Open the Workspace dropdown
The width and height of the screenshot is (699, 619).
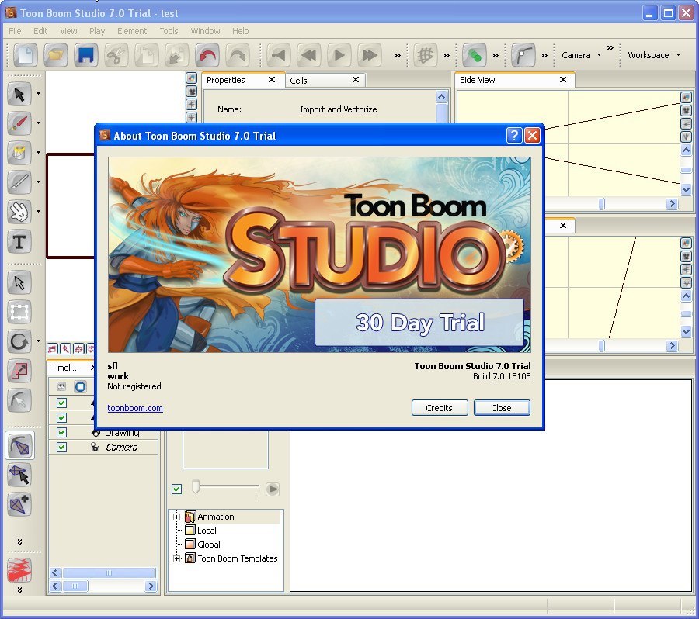click(654, 55)
